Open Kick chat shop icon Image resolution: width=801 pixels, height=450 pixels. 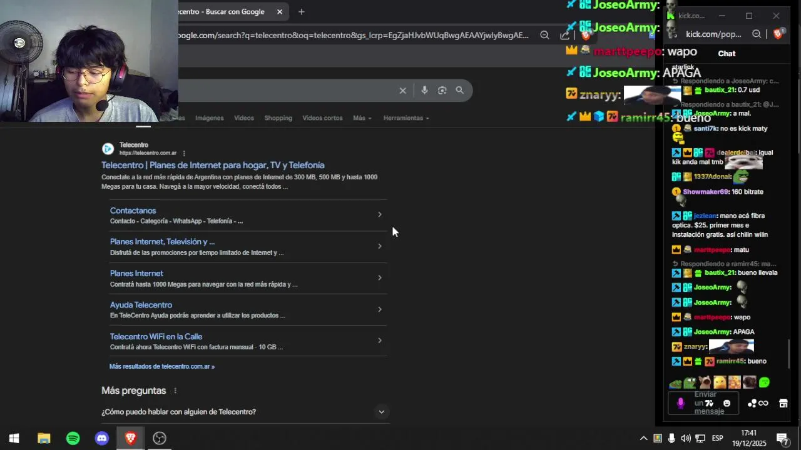[783, 403]
